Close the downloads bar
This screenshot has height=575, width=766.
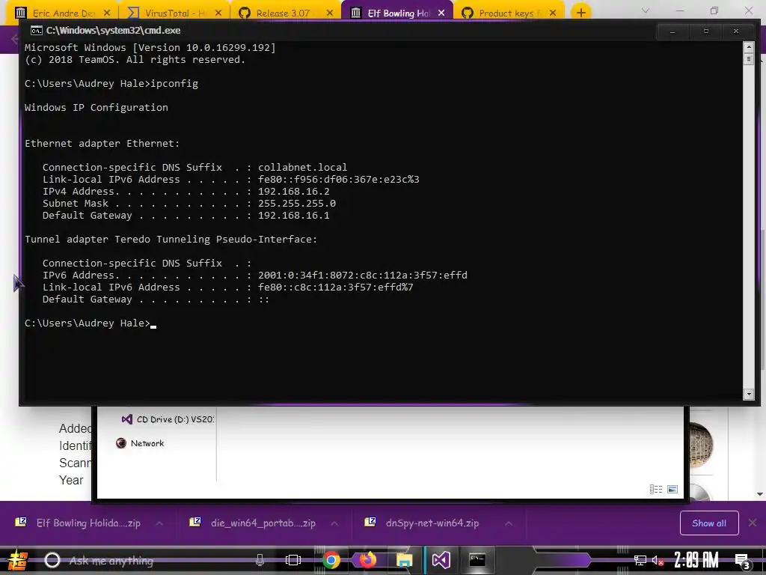click(753, 523)
